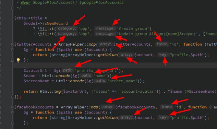This screenshot has width=217, height=129.
Task: Click the isNewRecord property
Action: [x=55, y=23]
